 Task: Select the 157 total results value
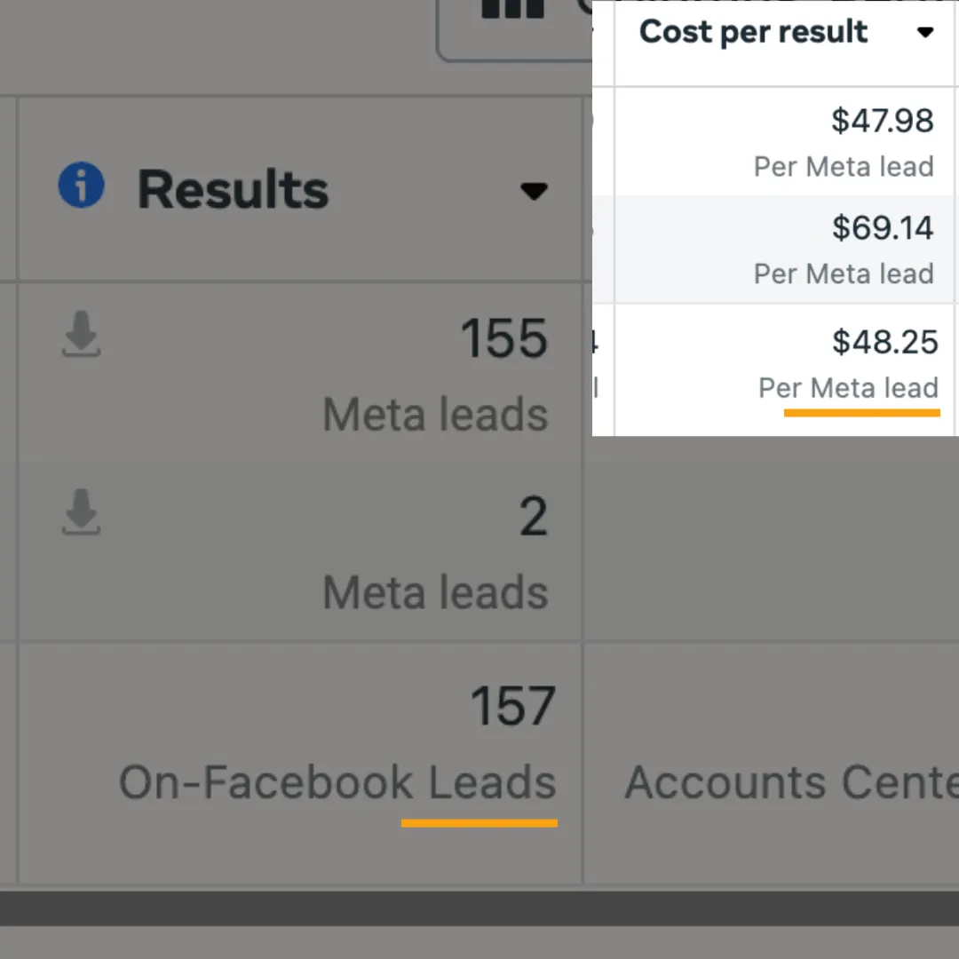pos(512,707)
